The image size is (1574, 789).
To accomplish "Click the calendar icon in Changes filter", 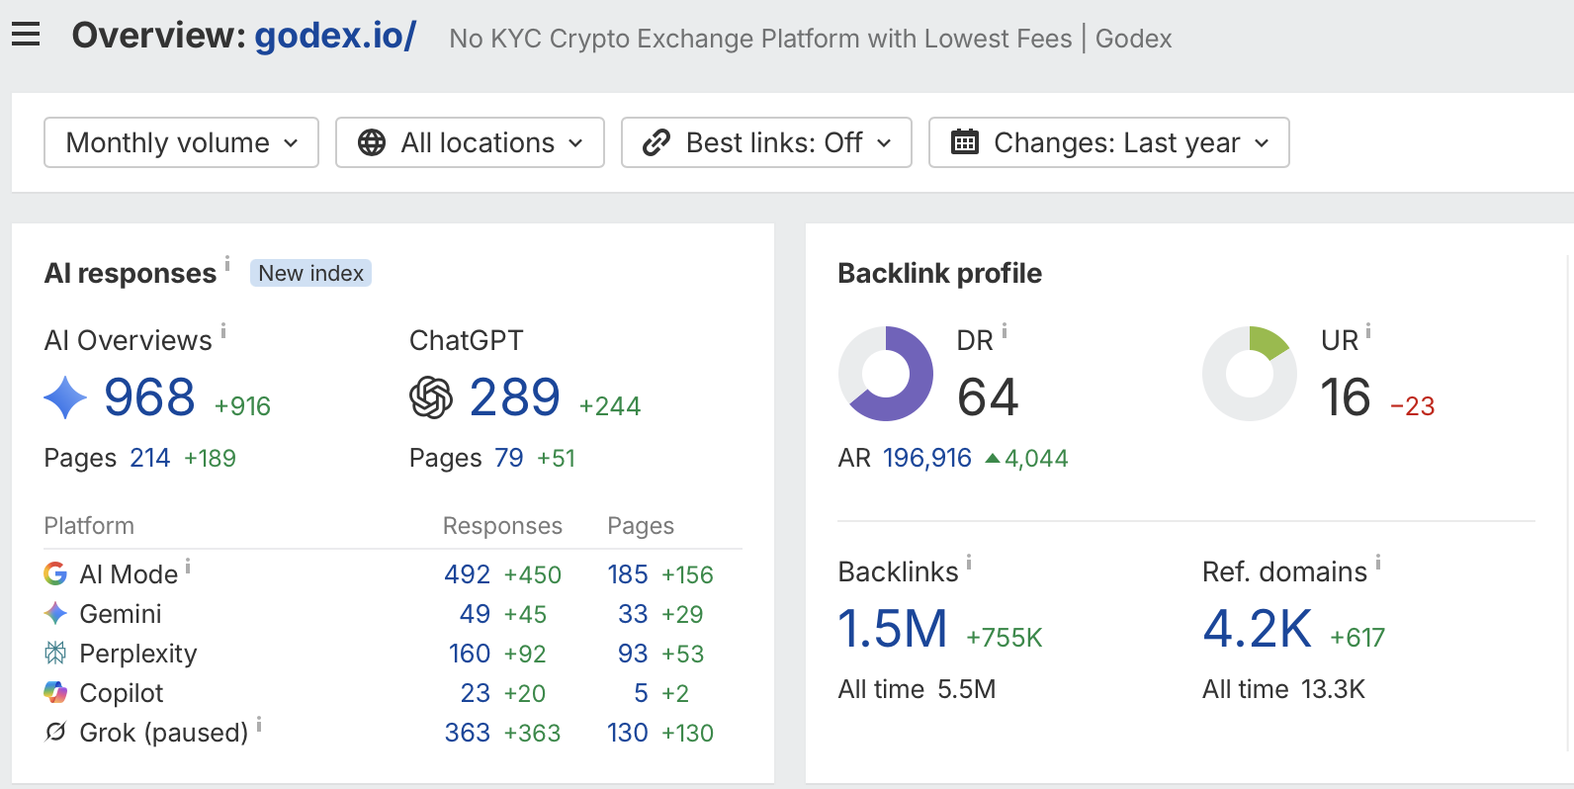I will pyautogui.click(x=965, y=142).
